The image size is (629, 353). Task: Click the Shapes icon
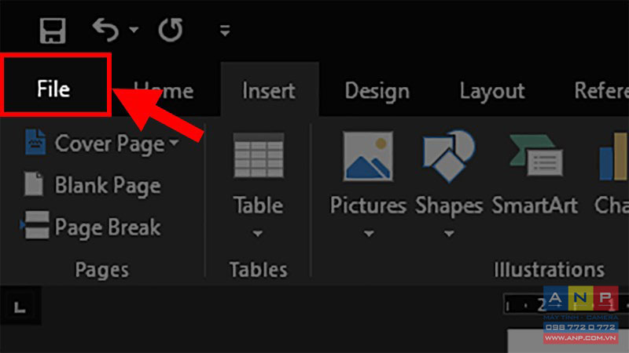[449, 155]
